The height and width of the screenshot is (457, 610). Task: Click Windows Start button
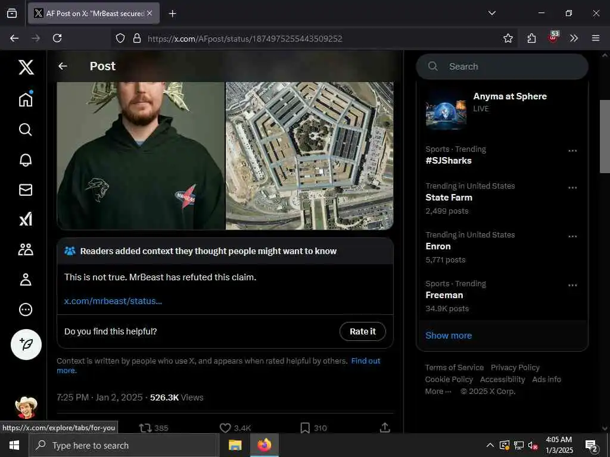[x=14, y=445]
